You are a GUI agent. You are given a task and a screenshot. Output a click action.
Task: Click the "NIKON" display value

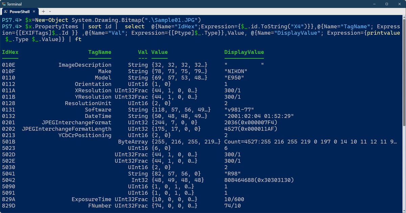coord(236,71)
